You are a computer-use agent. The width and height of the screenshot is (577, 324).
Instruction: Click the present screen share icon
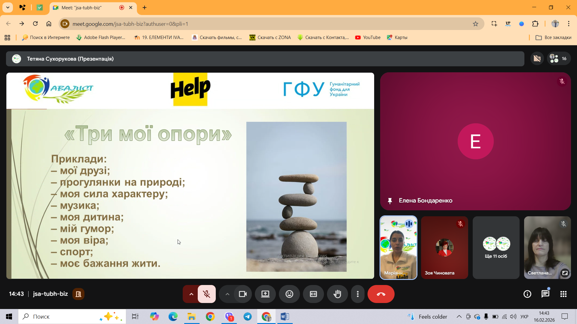(x=265, y=294)
